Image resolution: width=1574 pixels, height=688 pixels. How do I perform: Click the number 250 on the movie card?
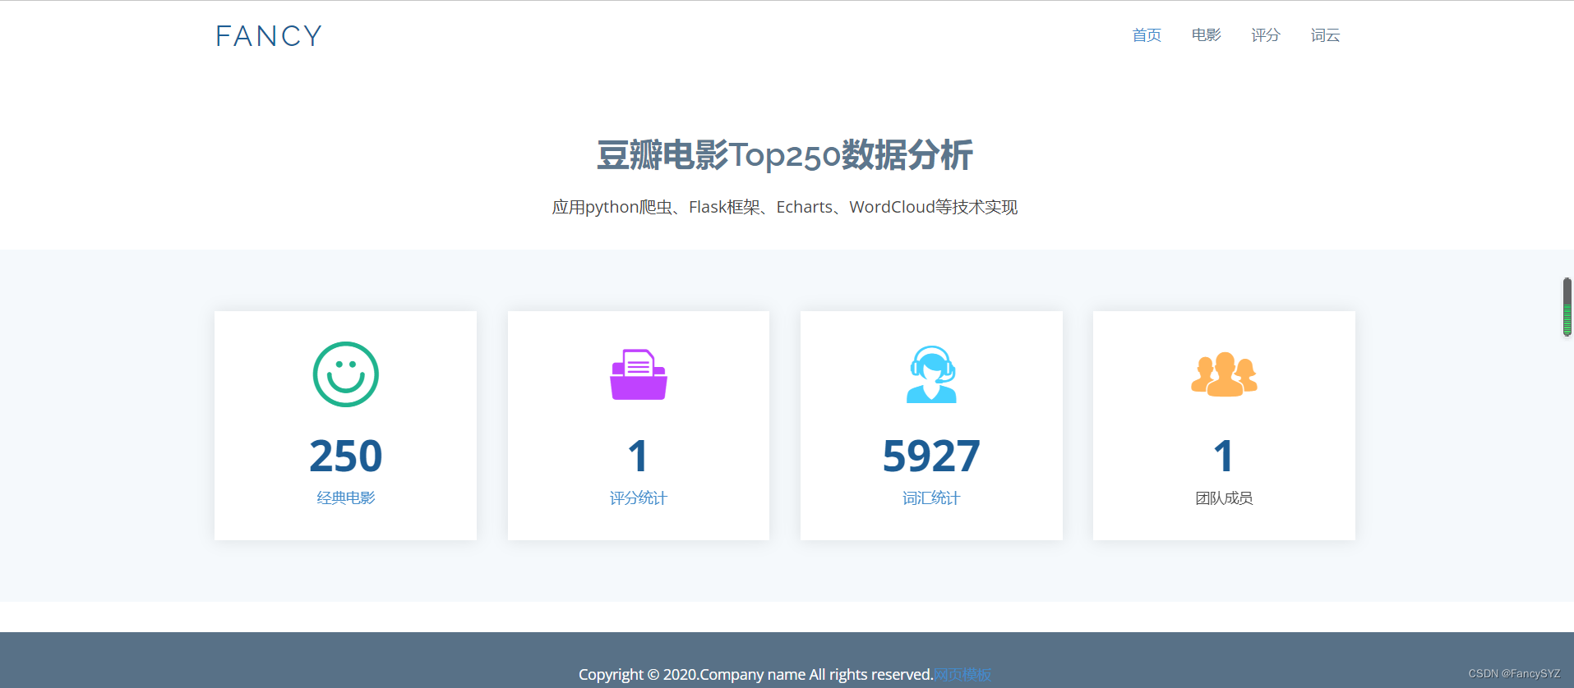coord(345,456)
